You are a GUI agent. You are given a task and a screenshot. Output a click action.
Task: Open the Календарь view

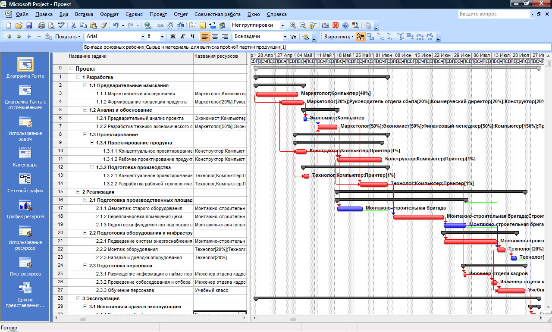(25, 157)
